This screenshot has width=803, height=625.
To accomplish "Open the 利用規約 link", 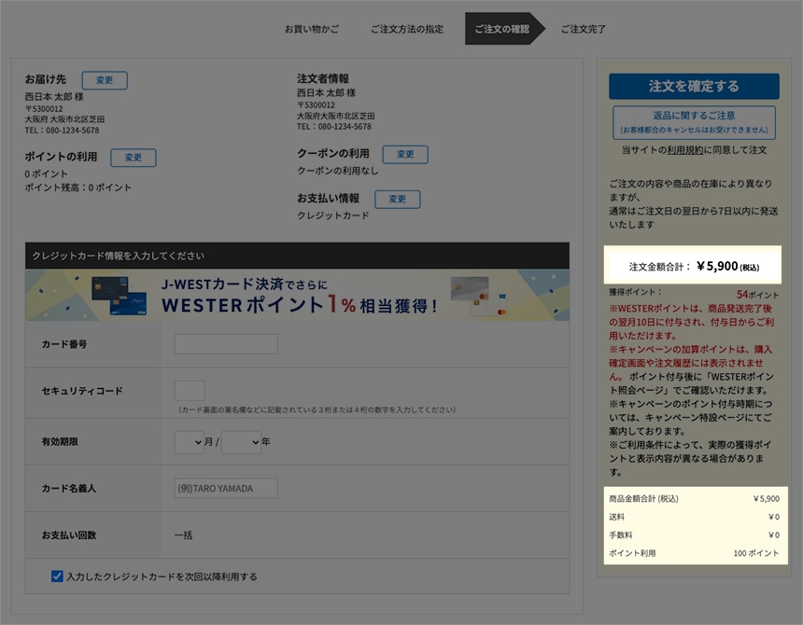I will (684, 150).
